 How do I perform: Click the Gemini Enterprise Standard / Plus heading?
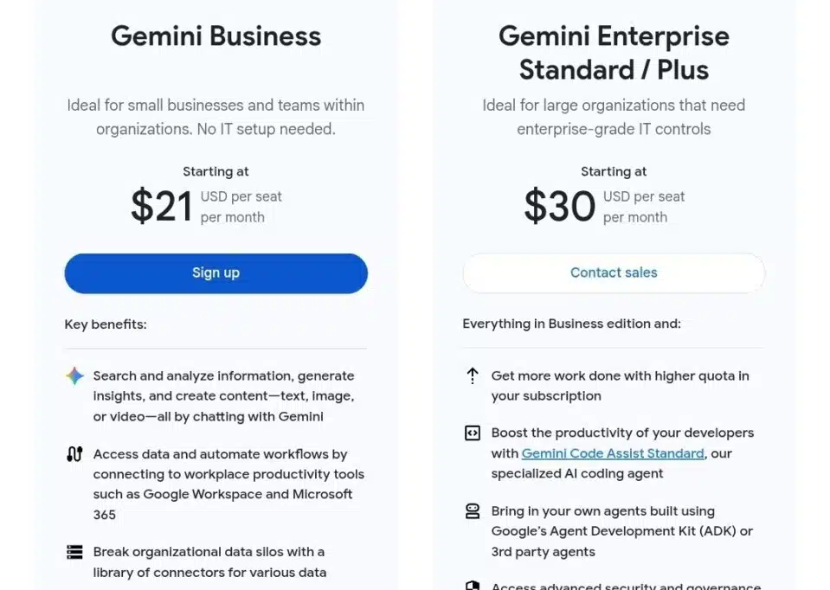tap(614, 53)
